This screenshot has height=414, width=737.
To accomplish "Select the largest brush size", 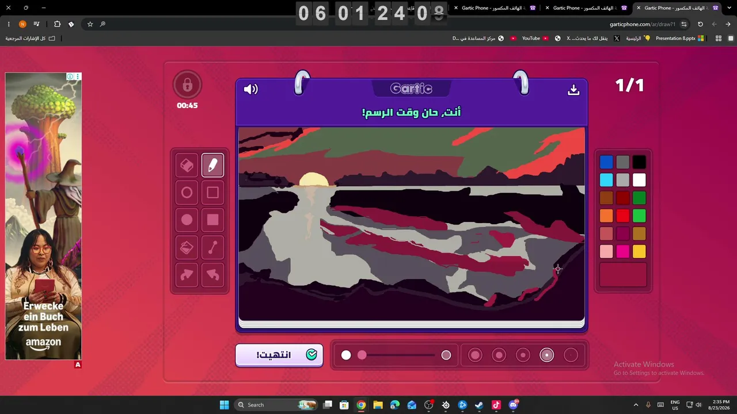I will tap(475, 355).
